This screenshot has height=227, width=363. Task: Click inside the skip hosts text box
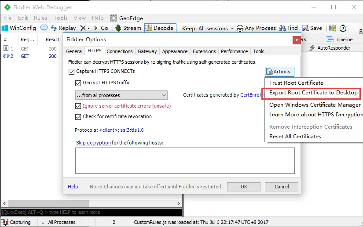click(185, 161)
